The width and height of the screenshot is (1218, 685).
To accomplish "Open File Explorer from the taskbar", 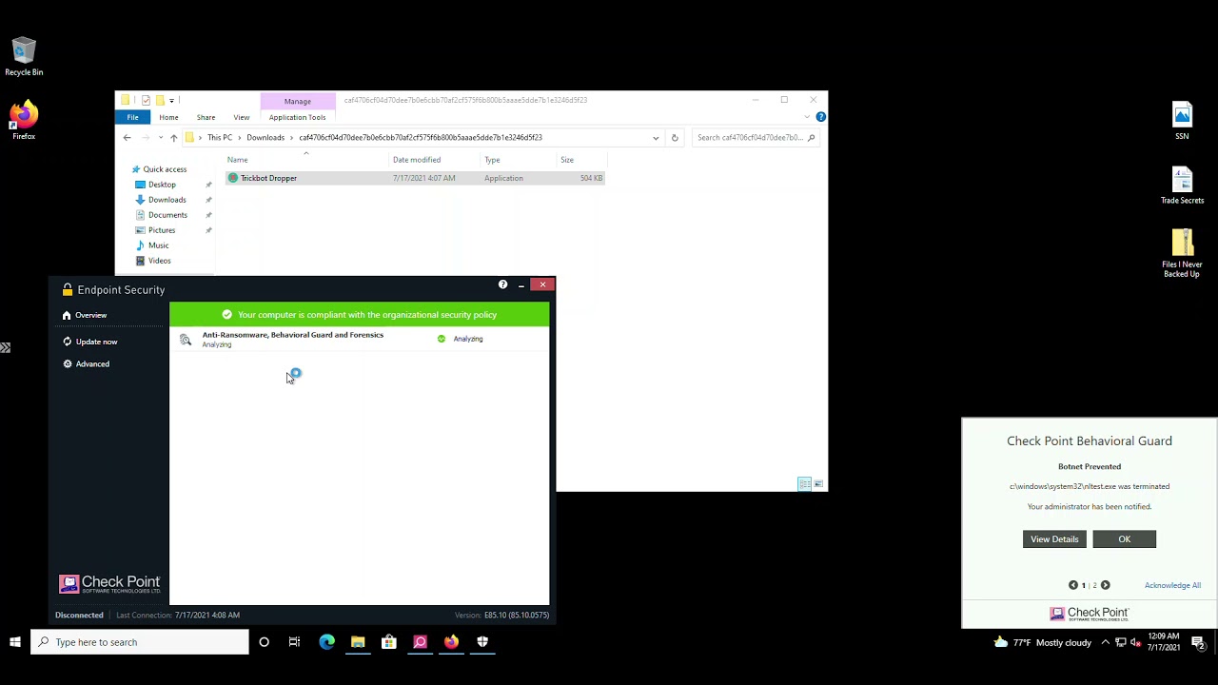I will [358, 642].
